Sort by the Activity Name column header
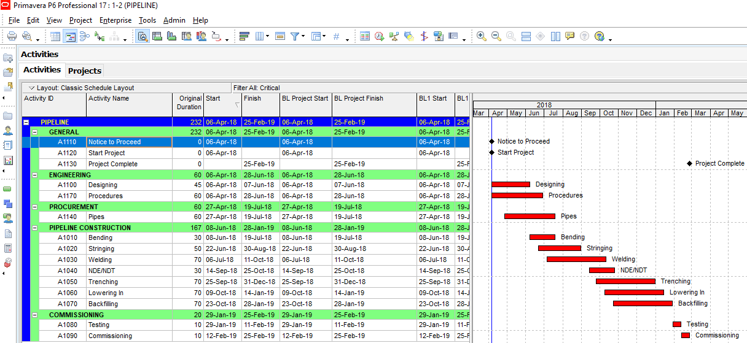Image resolution: width=747 pixels, height=343 pixels. click(129, 105)
